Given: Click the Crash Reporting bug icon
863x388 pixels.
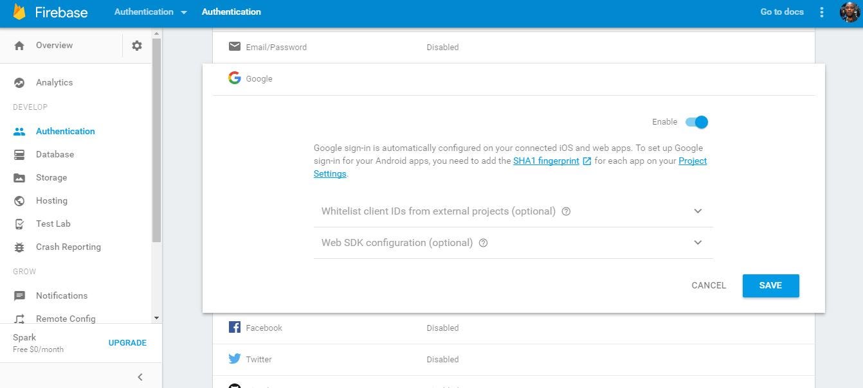Looking at the screenshot, I should pos(19,247).
